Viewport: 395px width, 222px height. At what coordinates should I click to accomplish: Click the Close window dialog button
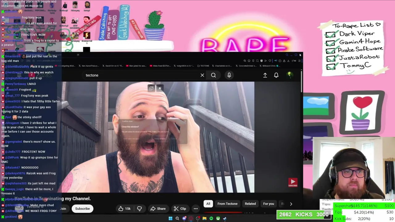tap(160, 139)
